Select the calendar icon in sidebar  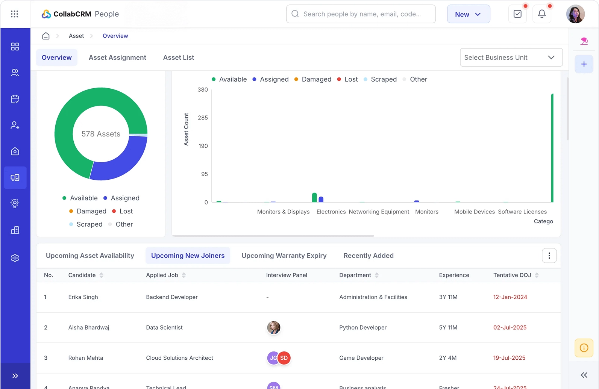[15, 99]
